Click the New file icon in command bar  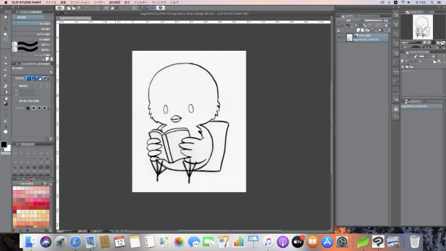69,8
